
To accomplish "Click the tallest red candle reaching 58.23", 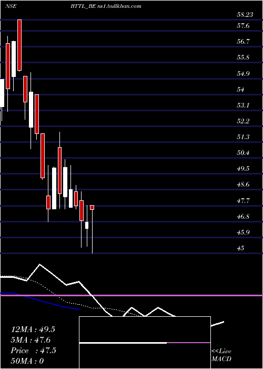I will point(19,45).
